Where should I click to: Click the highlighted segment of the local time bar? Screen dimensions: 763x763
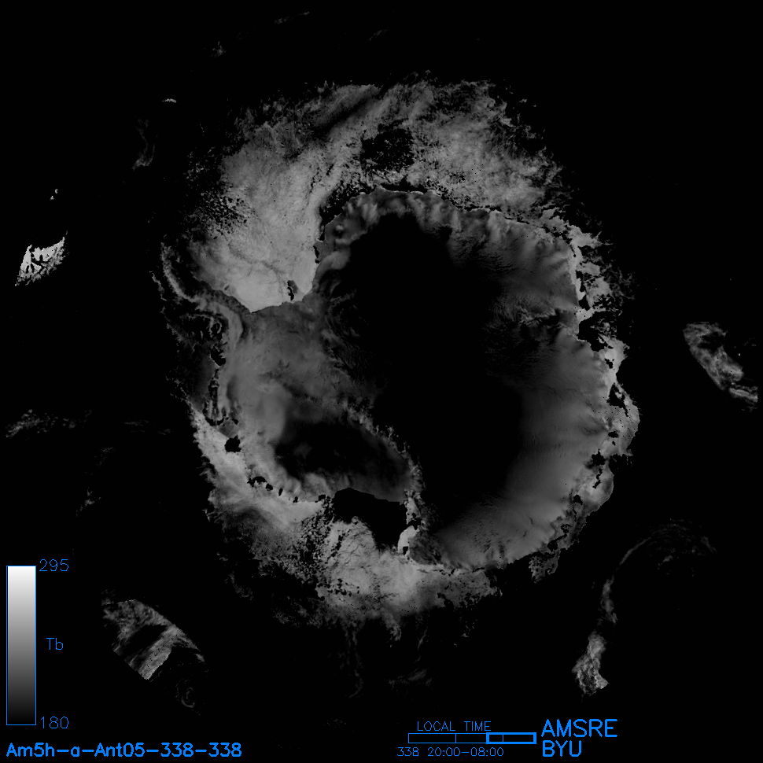point(511,738)
